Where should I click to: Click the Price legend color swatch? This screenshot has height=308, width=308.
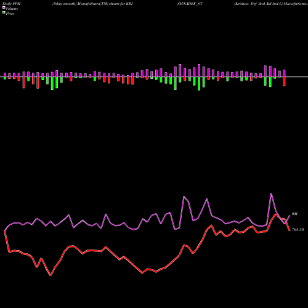pos(4,13)
